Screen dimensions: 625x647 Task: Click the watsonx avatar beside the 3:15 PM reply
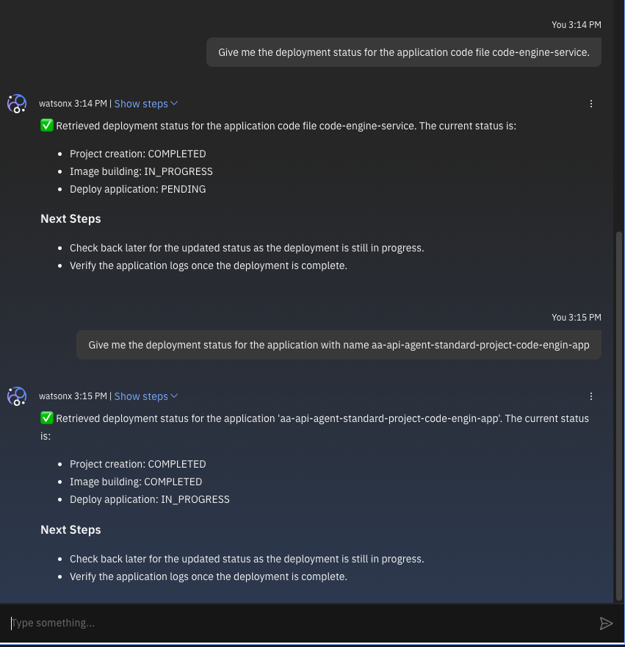16,396
